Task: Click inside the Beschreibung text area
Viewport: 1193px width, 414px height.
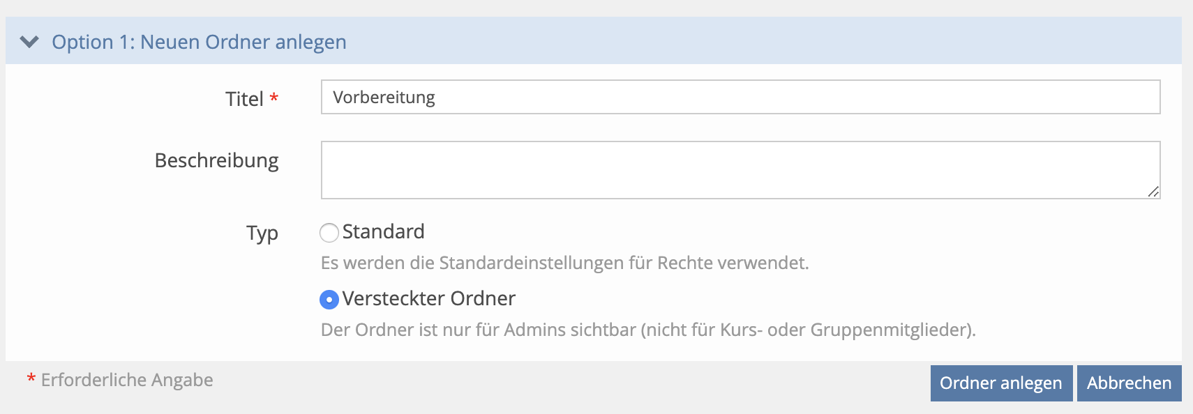Action: click(x=740, y=169)
